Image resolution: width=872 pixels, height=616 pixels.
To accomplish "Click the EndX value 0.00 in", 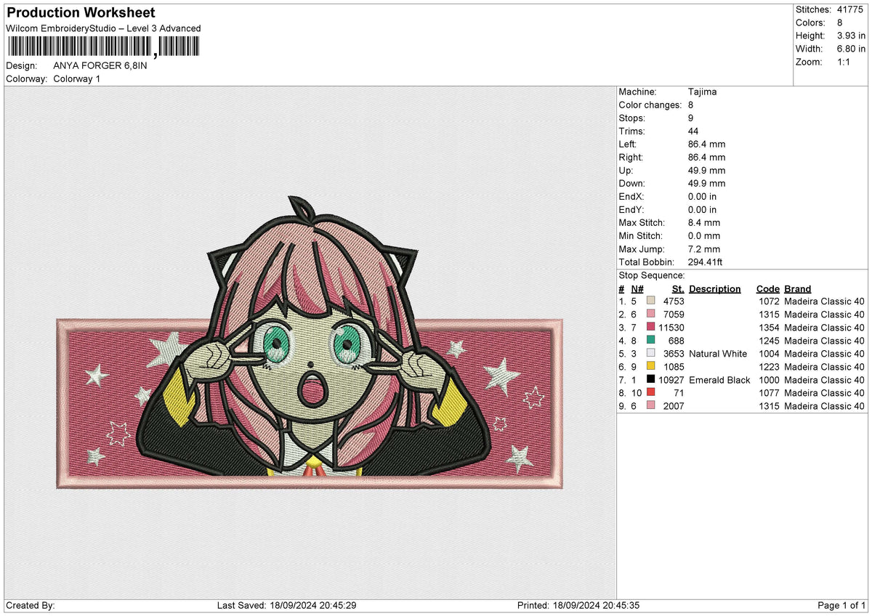I will [x=702, y=197].
